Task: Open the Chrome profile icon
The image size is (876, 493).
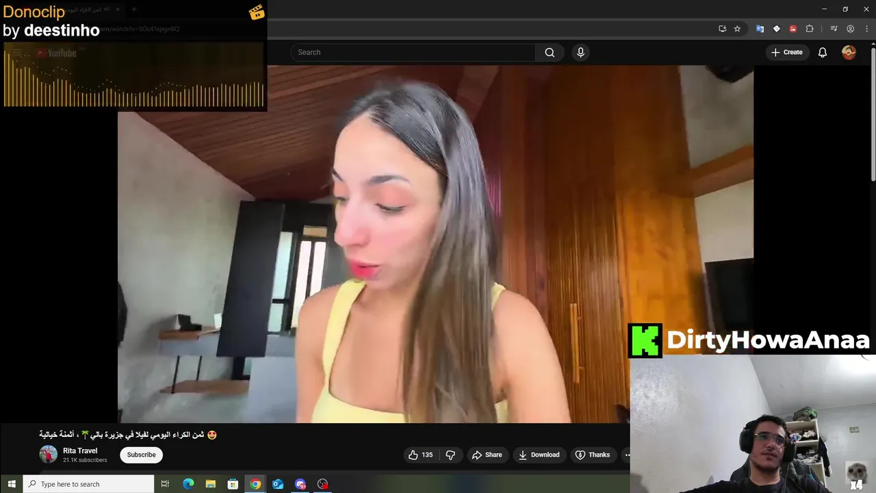Action: [850, 29]
